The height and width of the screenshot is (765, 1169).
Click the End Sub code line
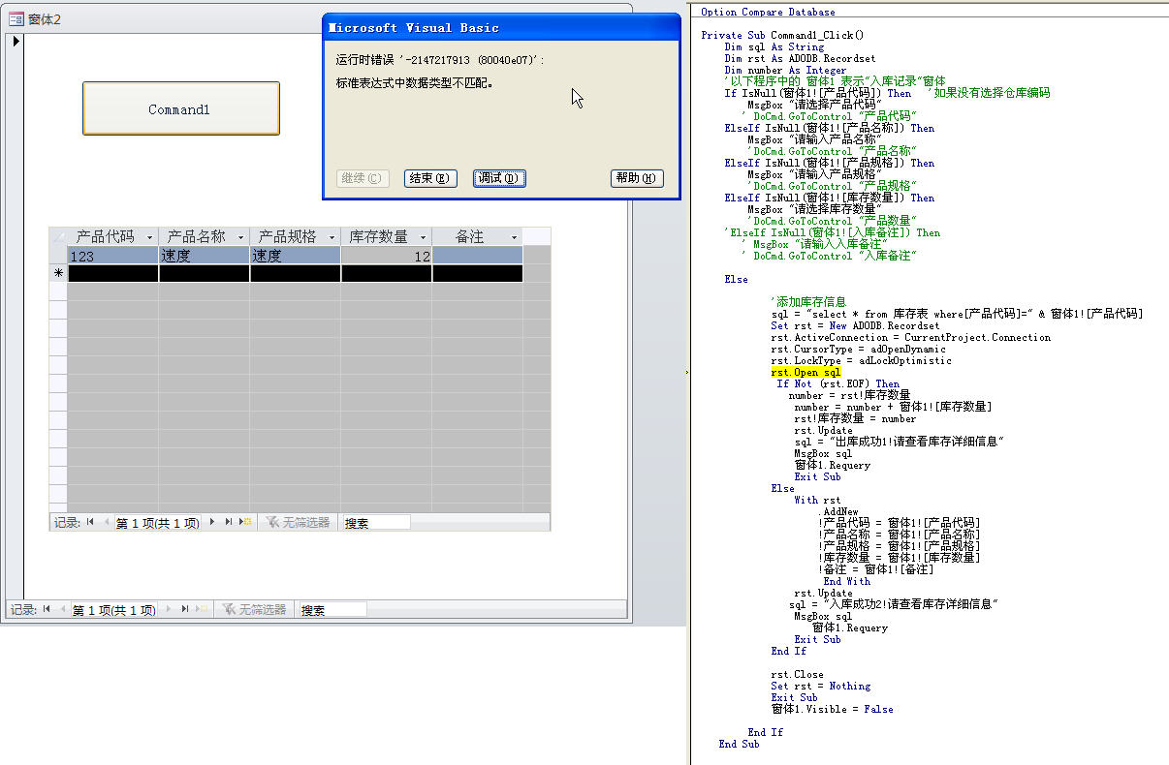click(739, 744)
